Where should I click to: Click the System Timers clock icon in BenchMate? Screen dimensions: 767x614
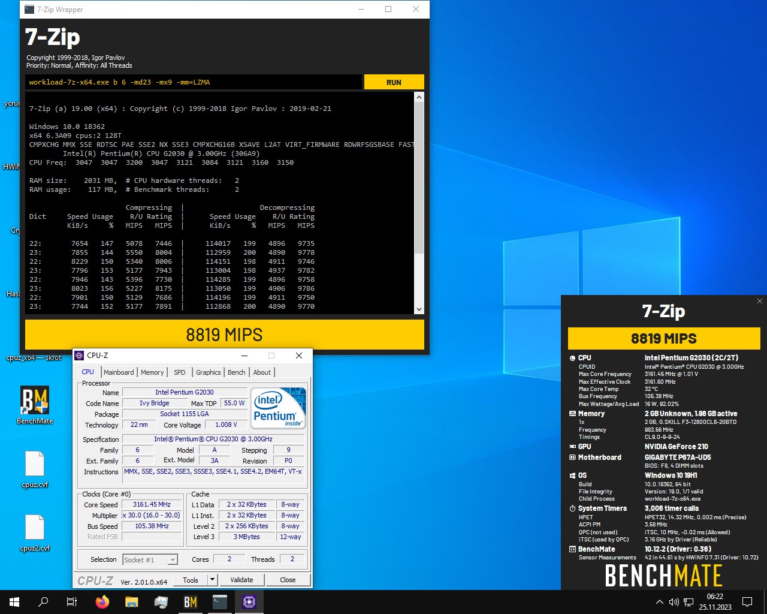coord(572,508)
